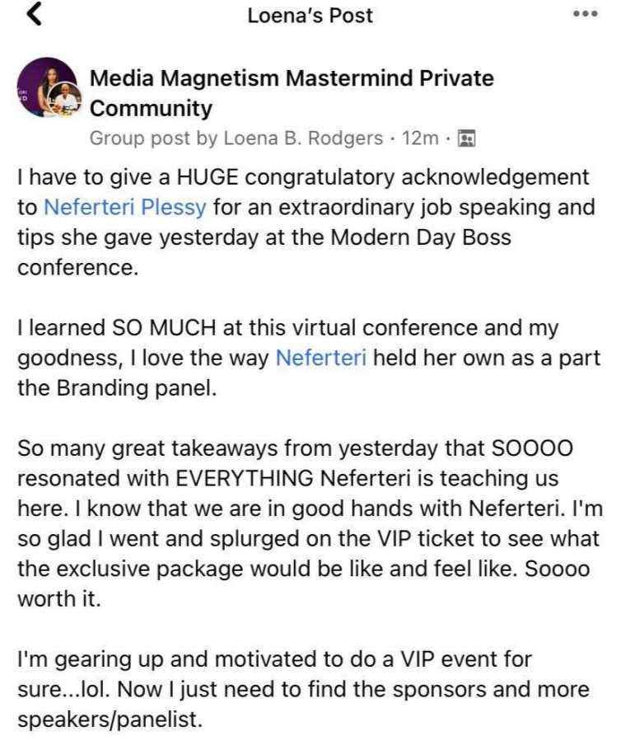Image resolution: width=621 pixels, height=745 pixels.
Task: Click the 12m post timestamp
Action: point(420,138)
